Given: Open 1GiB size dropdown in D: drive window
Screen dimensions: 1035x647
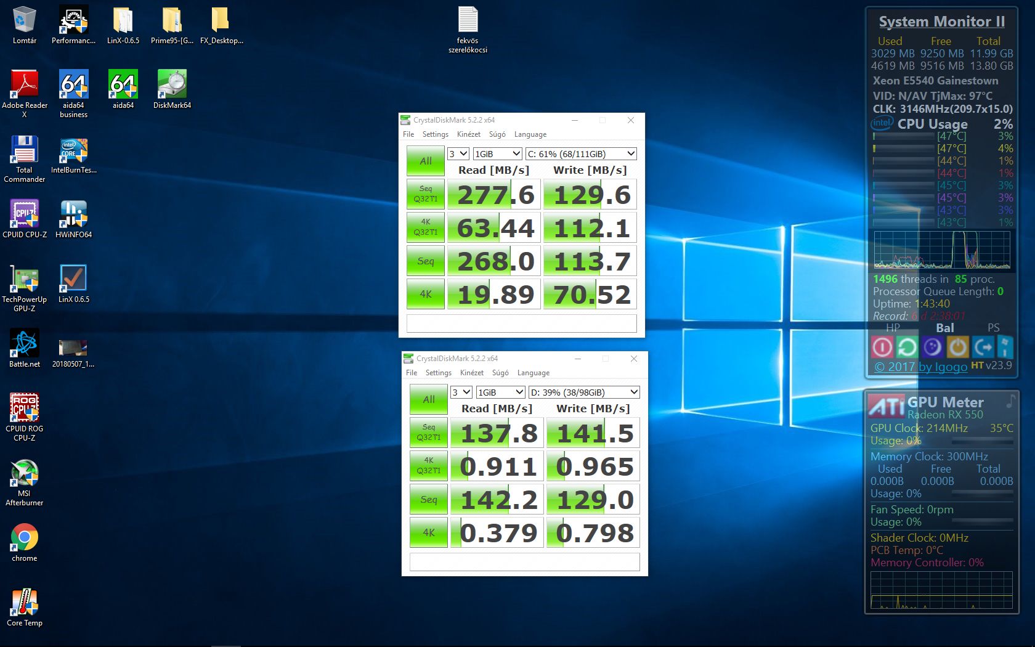Looking at the screenshot, I should 500,392.
